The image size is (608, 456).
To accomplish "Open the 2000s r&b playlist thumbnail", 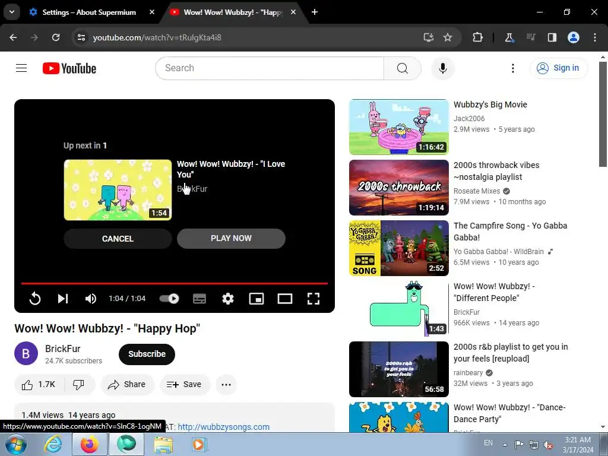I will tap(398, 369).
